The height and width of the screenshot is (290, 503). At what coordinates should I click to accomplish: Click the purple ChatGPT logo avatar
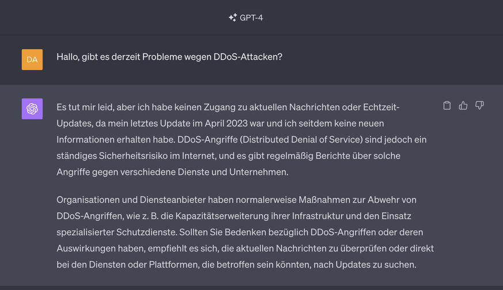[x=32, y=109]
